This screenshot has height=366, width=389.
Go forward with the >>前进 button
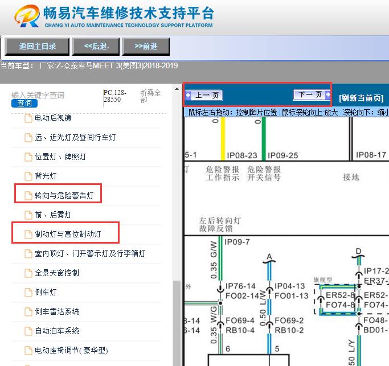point(146,46)
